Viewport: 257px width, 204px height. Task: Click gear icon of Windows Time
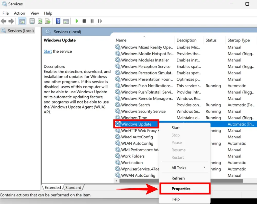click(x=117, y=117)
